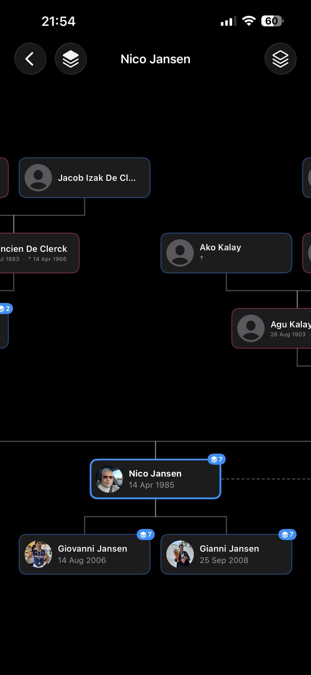311x675 pixels.
Task: Tap the cellular signal bars
Action: pos(228,21)
